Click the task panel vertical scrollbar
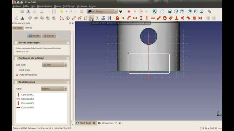Viewport: 234px width, 131px height. click(72, 77)
